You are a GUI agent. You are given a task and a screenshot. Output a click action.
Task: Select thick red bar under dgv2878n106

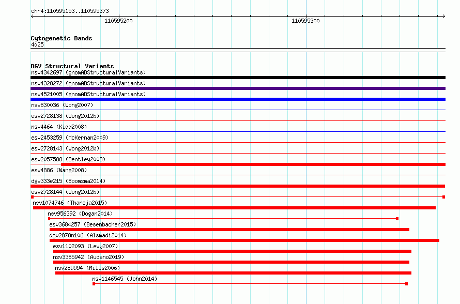tap(244, 240)
